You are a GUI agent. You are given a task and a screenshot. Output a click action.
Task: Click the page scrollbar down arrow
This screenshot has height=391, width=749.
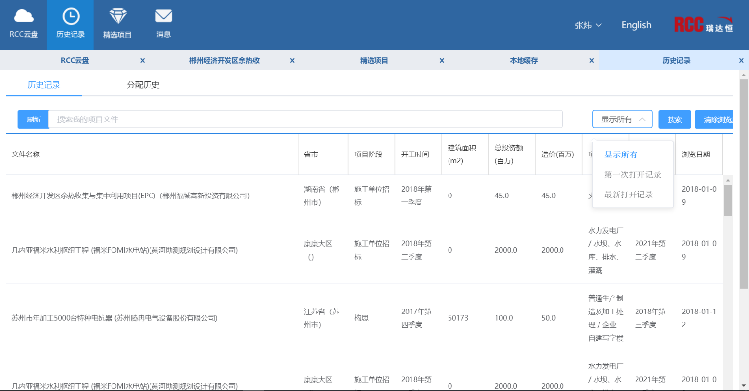coord(744,385)
